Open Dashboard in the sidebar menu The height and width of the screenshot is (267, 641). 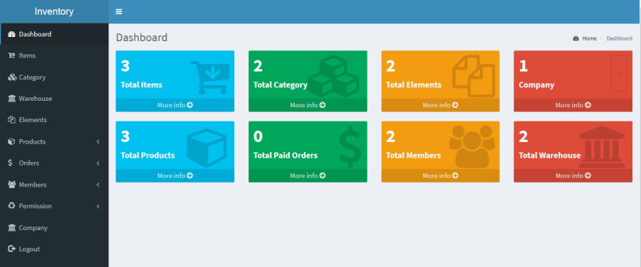tap(54, 34)
